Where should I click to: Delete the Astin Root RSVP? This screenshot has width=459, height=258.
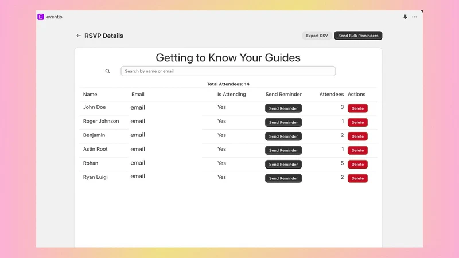(x=357, y=150)
